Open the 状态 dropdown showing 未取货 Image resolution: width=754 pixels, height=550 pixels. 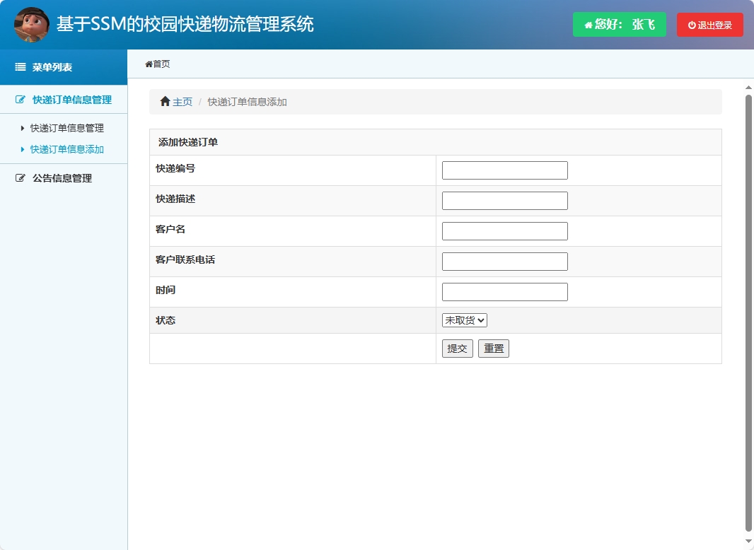coord(464,320)
